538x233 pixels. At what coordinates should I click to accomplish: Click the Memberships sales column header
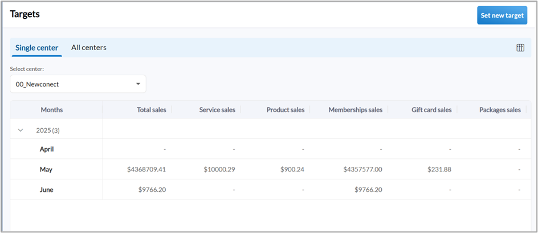pyautogui.click(x=355, y=110)
